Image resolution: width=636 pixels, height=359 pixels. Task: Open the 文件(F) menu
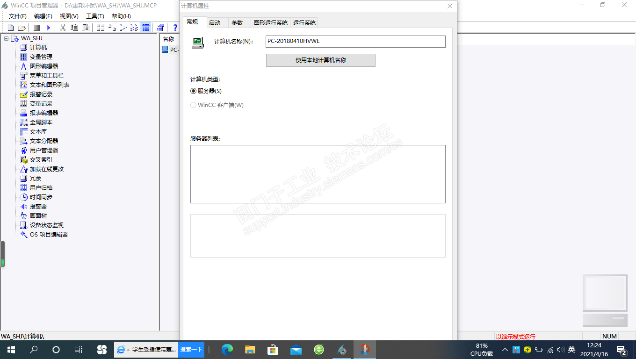(18, 16)
